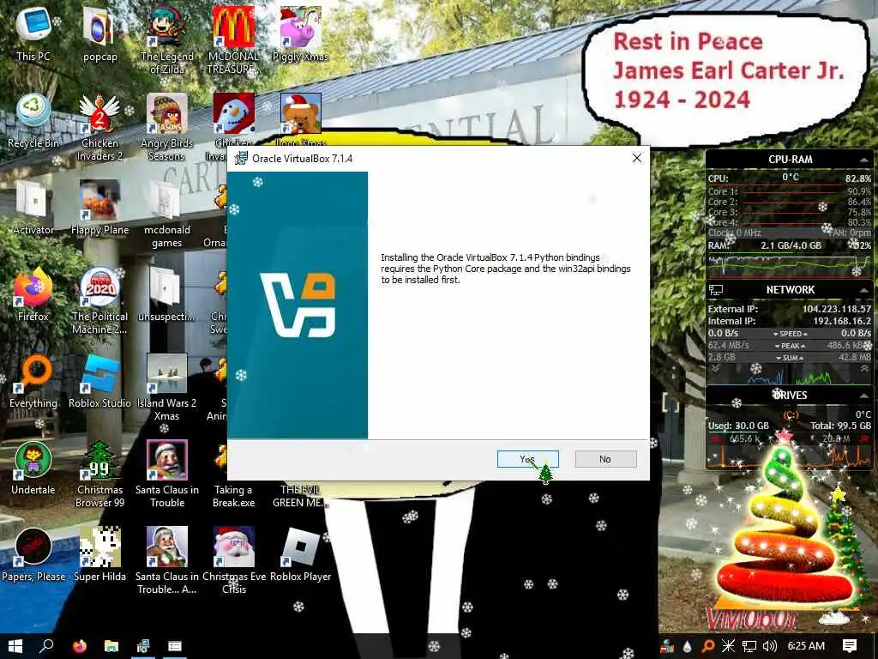Select the Activator desktop icon
878x659 pixels.
33,208
